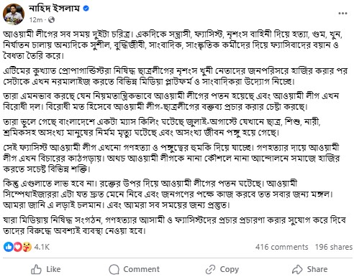The width and height of the screenshot is (354, 277).
Task: Click the chain link Copy icon
Action: point(211,269)
